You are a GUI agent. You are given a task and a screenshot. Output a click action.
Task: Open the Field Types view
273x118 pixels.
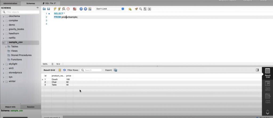(x=267, y=99)
